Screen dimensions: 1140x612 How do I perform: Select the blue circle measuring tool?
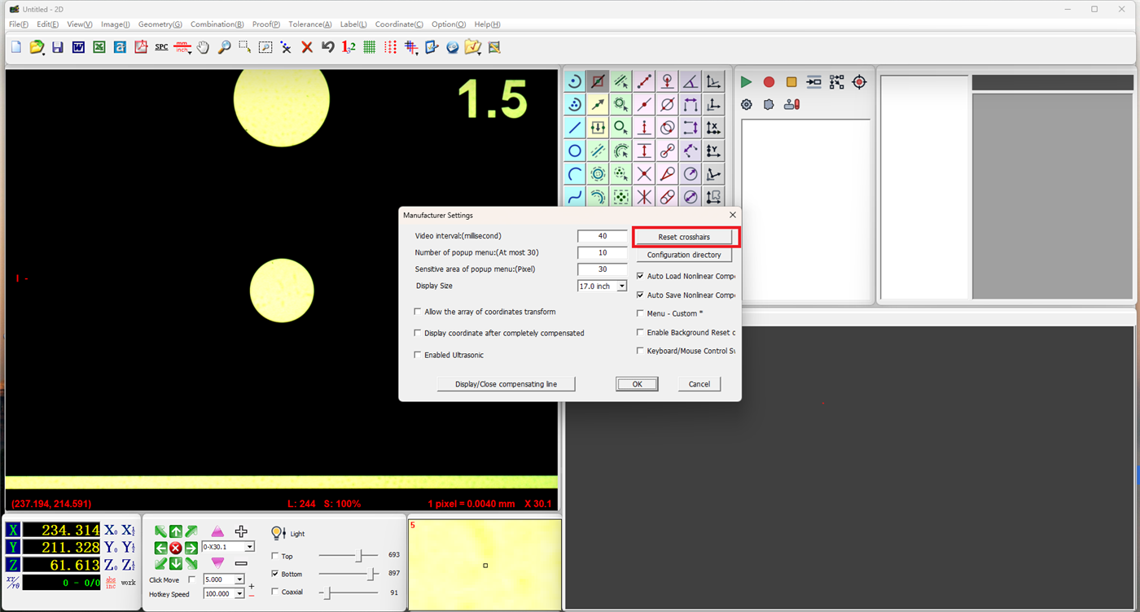[575, 151]
